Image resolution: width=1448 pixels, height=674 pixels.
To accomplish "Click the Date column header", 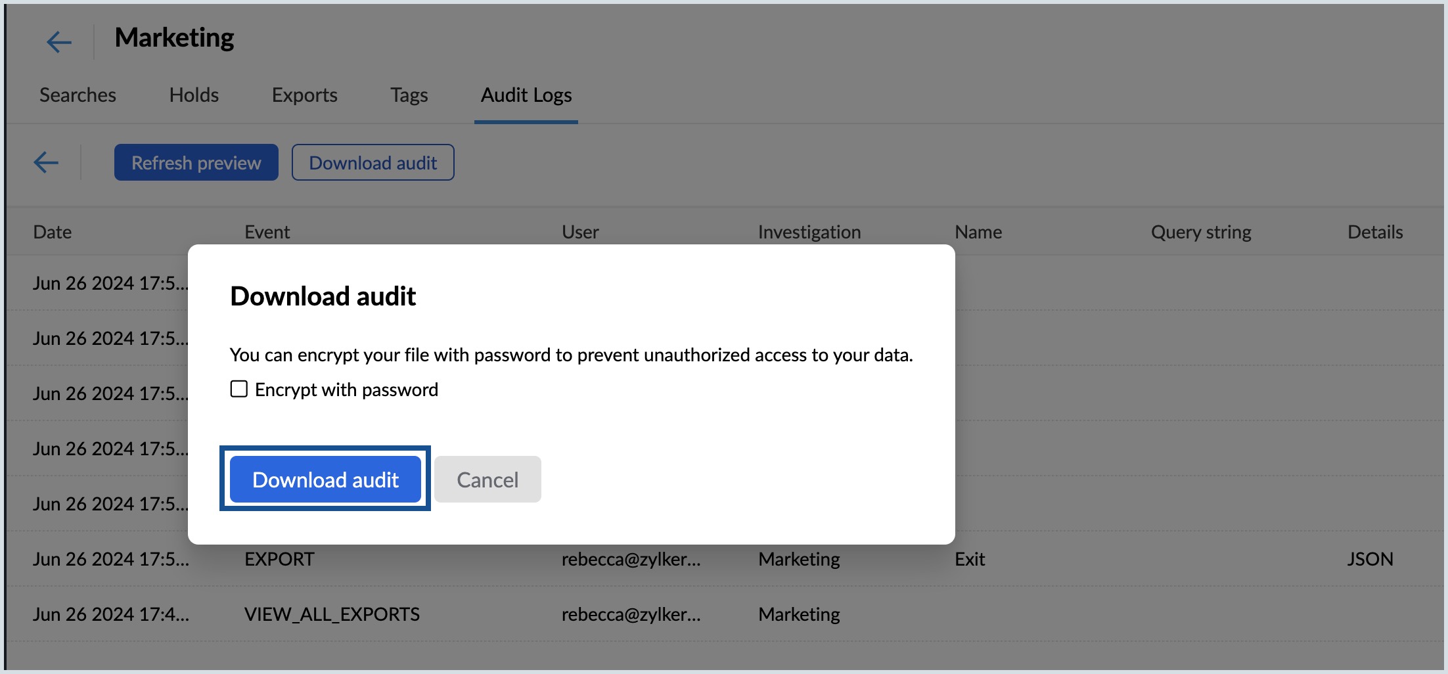I will (x=53, y=232).
